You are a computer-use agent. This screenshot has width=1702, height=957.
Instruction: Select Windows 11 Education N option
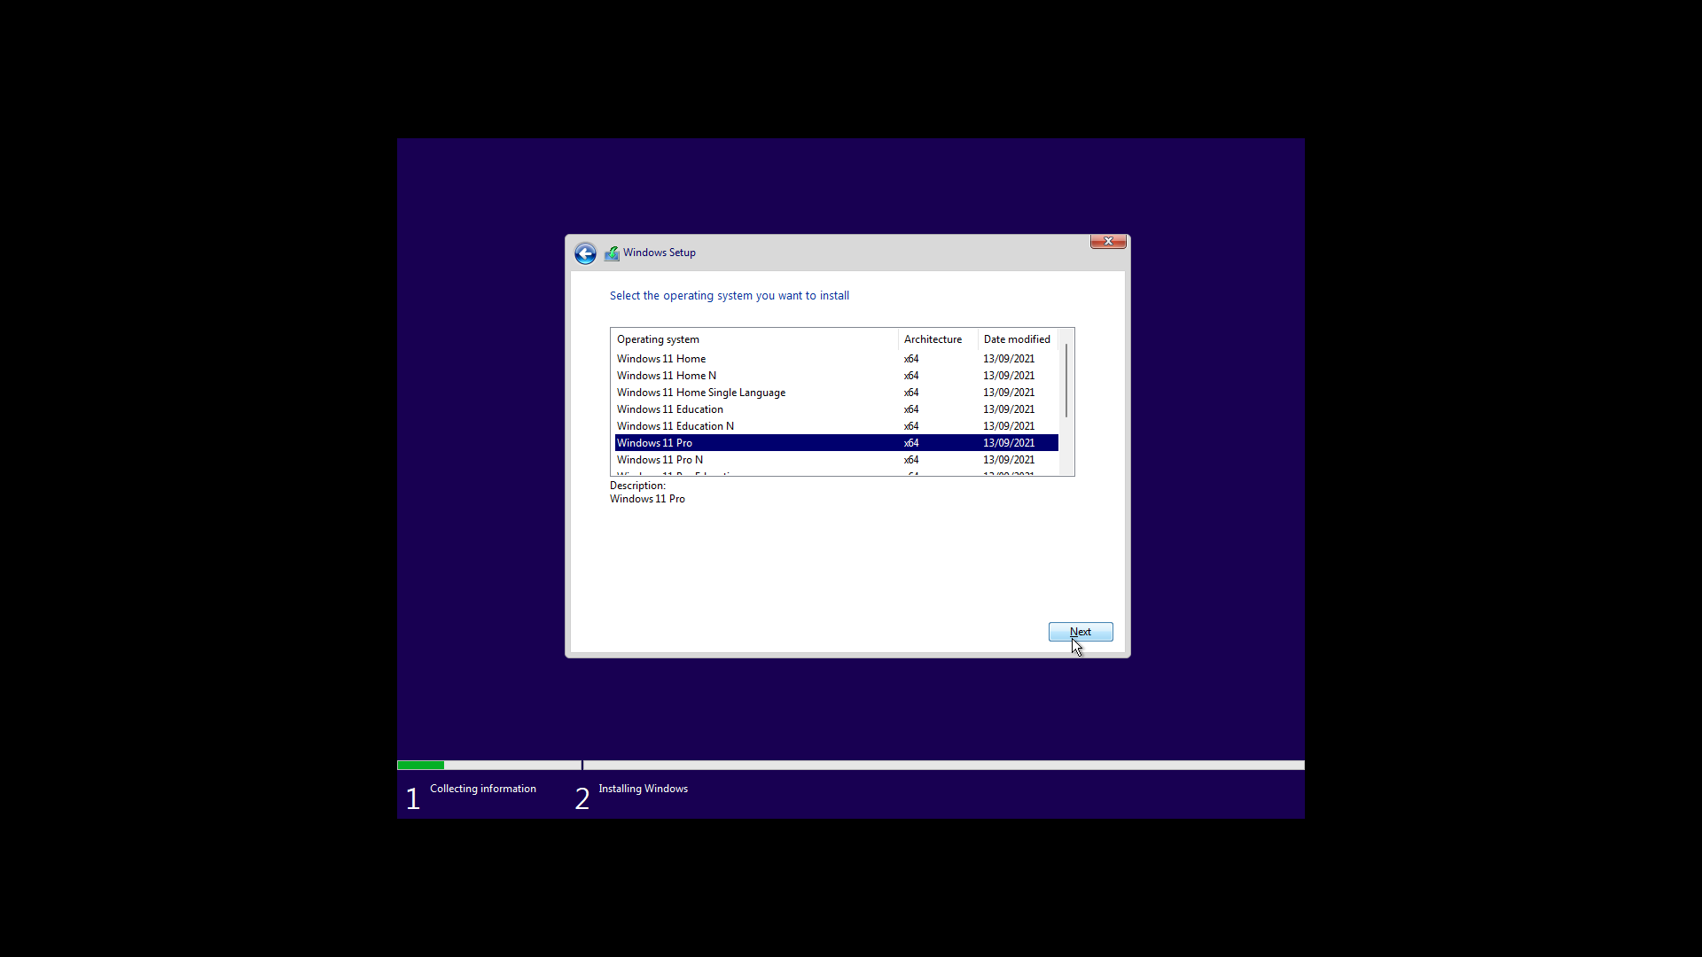coord(675,425)
